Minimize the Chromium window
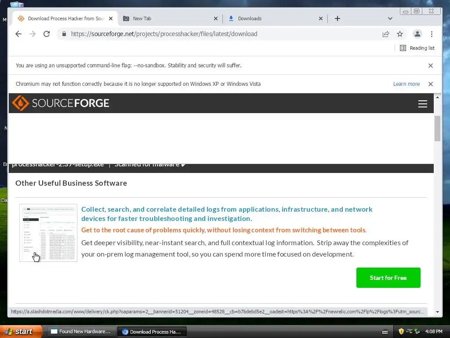450x338 pixels. coord(406,11)
